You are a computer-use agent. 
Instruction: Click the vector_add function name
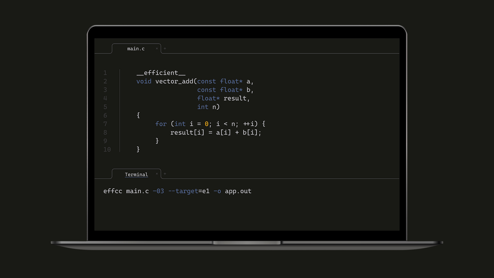[x=174, y=81]
